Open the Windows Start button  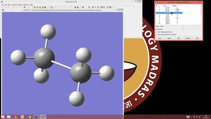[3, 117]
